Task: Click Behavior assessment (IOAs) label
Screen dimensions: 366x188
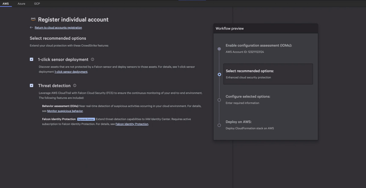Action: coord(60,106)
